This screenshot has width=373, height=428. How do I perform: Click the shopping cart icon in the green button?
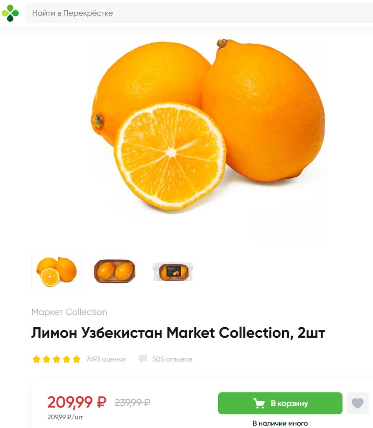click(259, 403)
